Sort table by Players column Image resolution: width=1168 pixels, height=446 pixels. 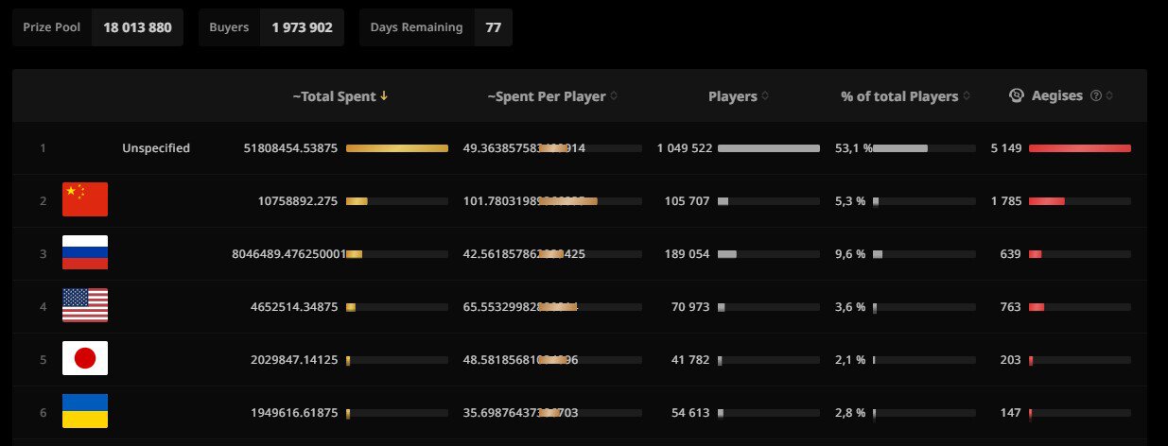pyautogui.click(x=739, y=95)
